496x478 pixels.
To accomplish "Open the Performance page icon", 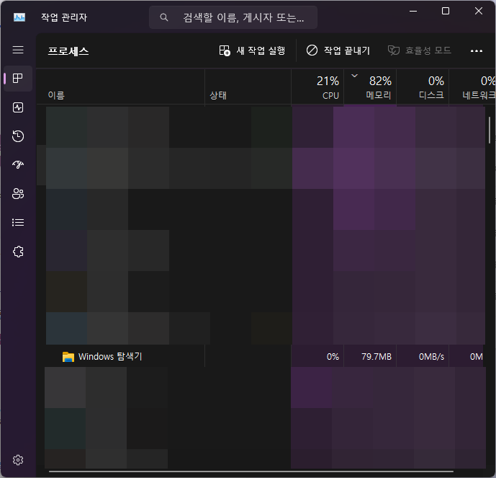I will [18, 107].
